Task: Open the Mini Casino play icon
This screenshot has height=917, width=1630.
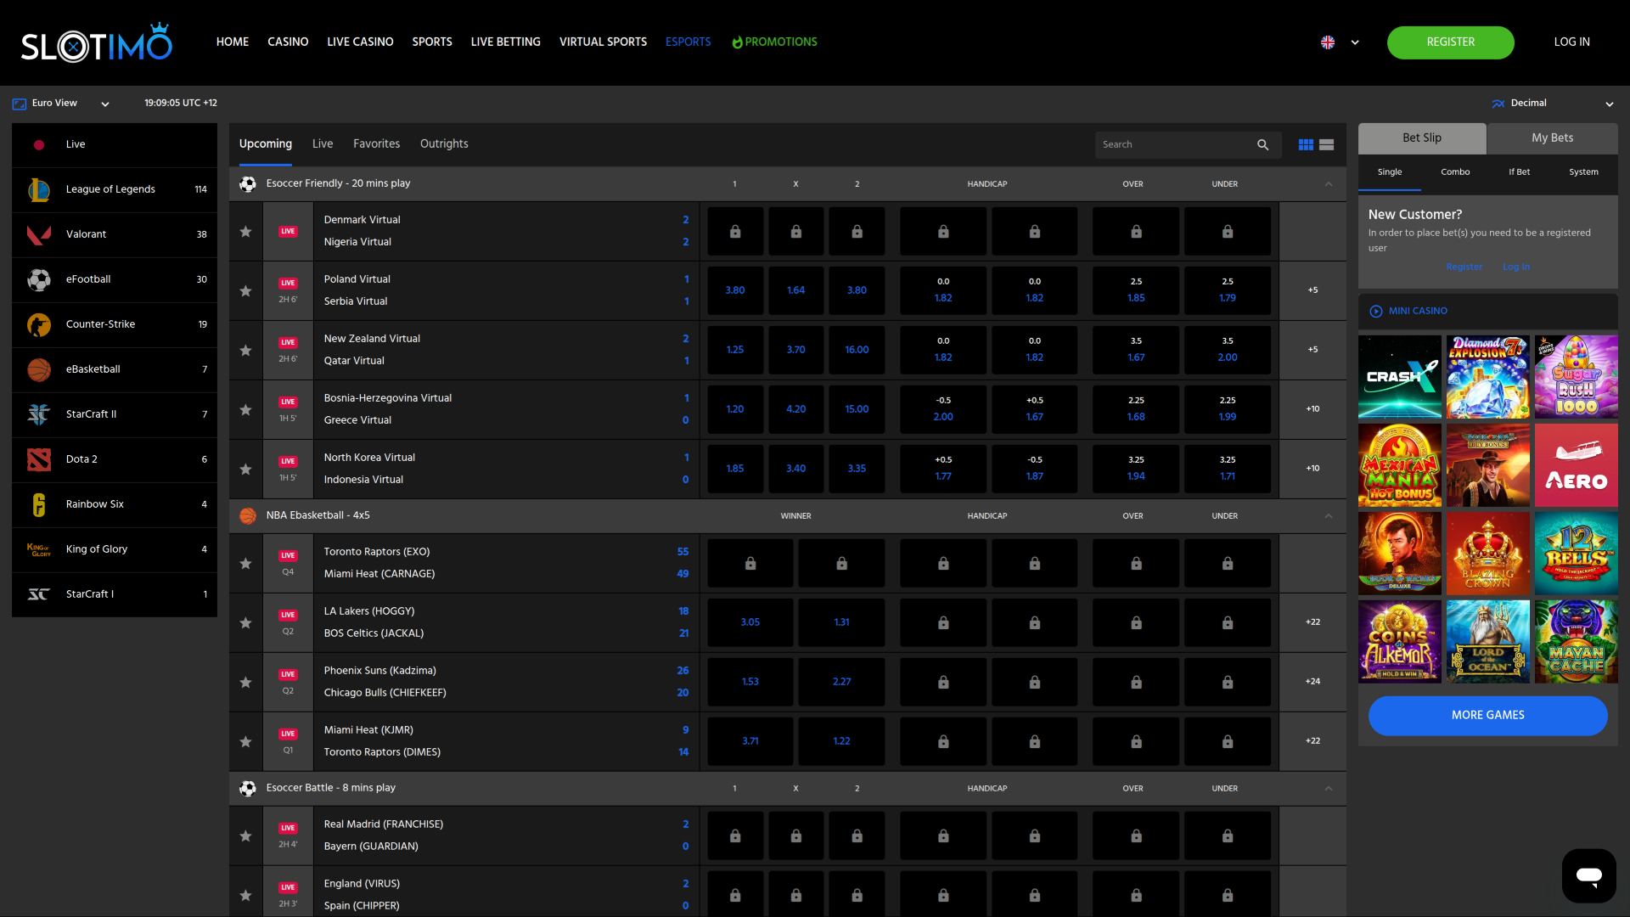Action: (x=1377, y=311)
